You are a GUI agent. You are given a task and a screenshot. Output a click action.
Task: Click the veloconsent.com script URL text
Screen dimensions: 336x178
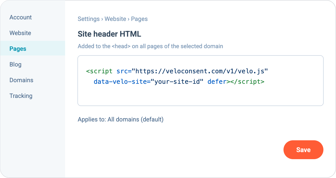pos(200,71)
